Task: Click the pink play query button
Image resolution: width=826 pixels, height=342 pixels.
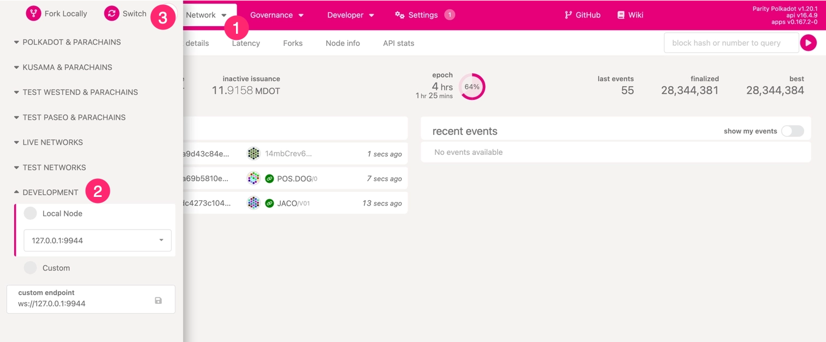Action: [x=808, y=43]
